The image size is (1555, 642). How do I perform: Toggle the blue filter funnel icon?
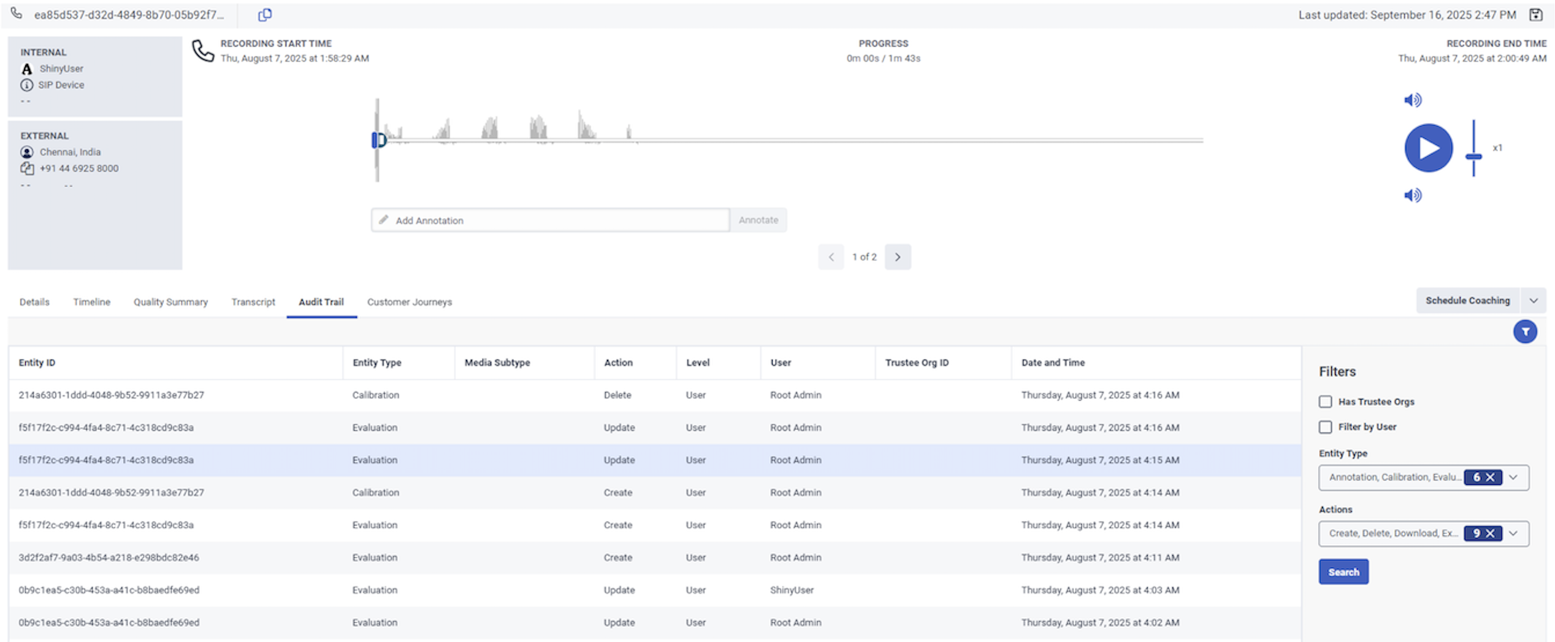tap(1524, 332)
